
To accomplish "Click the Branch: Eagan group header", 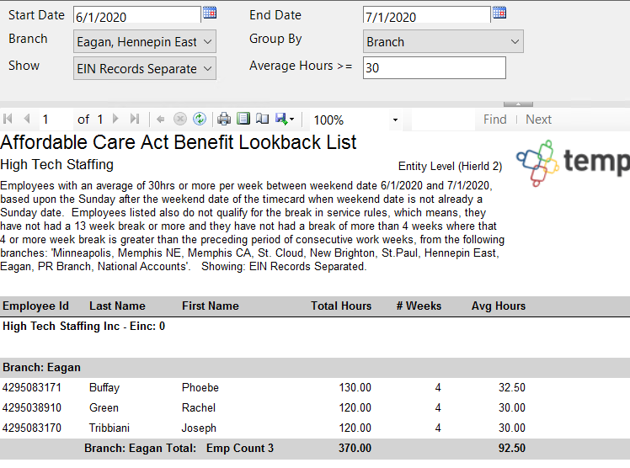I will (315, 368).
